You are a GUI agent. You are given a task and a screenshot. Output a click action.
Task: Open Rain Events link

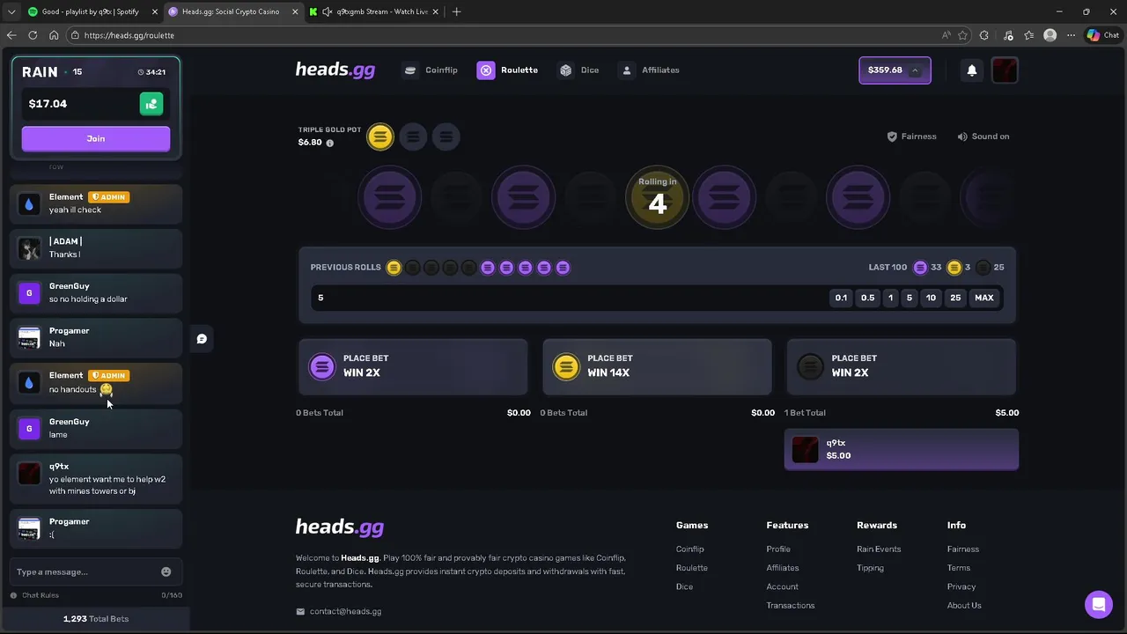click(x=879, y=549)
